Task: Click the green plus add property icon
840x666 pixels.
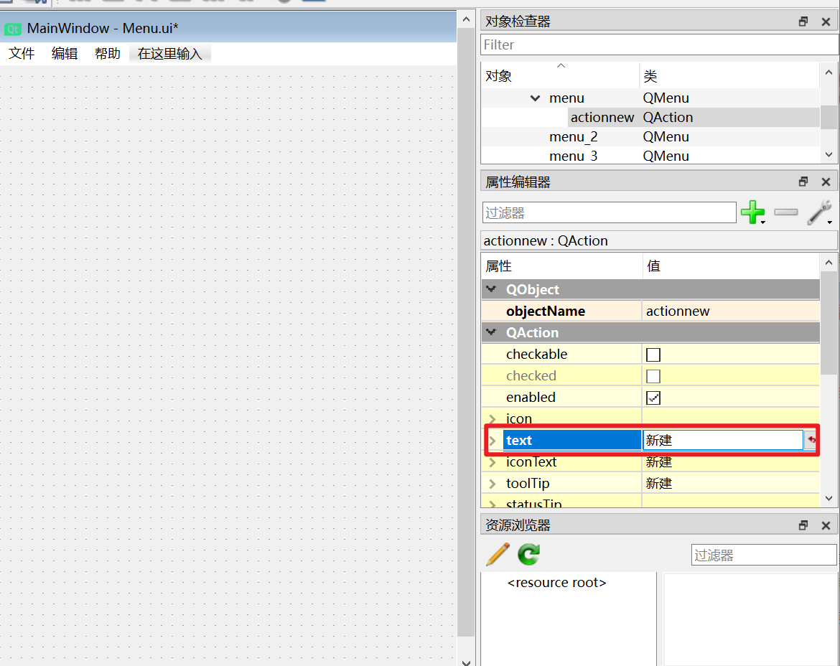Action: pos(752,212)
